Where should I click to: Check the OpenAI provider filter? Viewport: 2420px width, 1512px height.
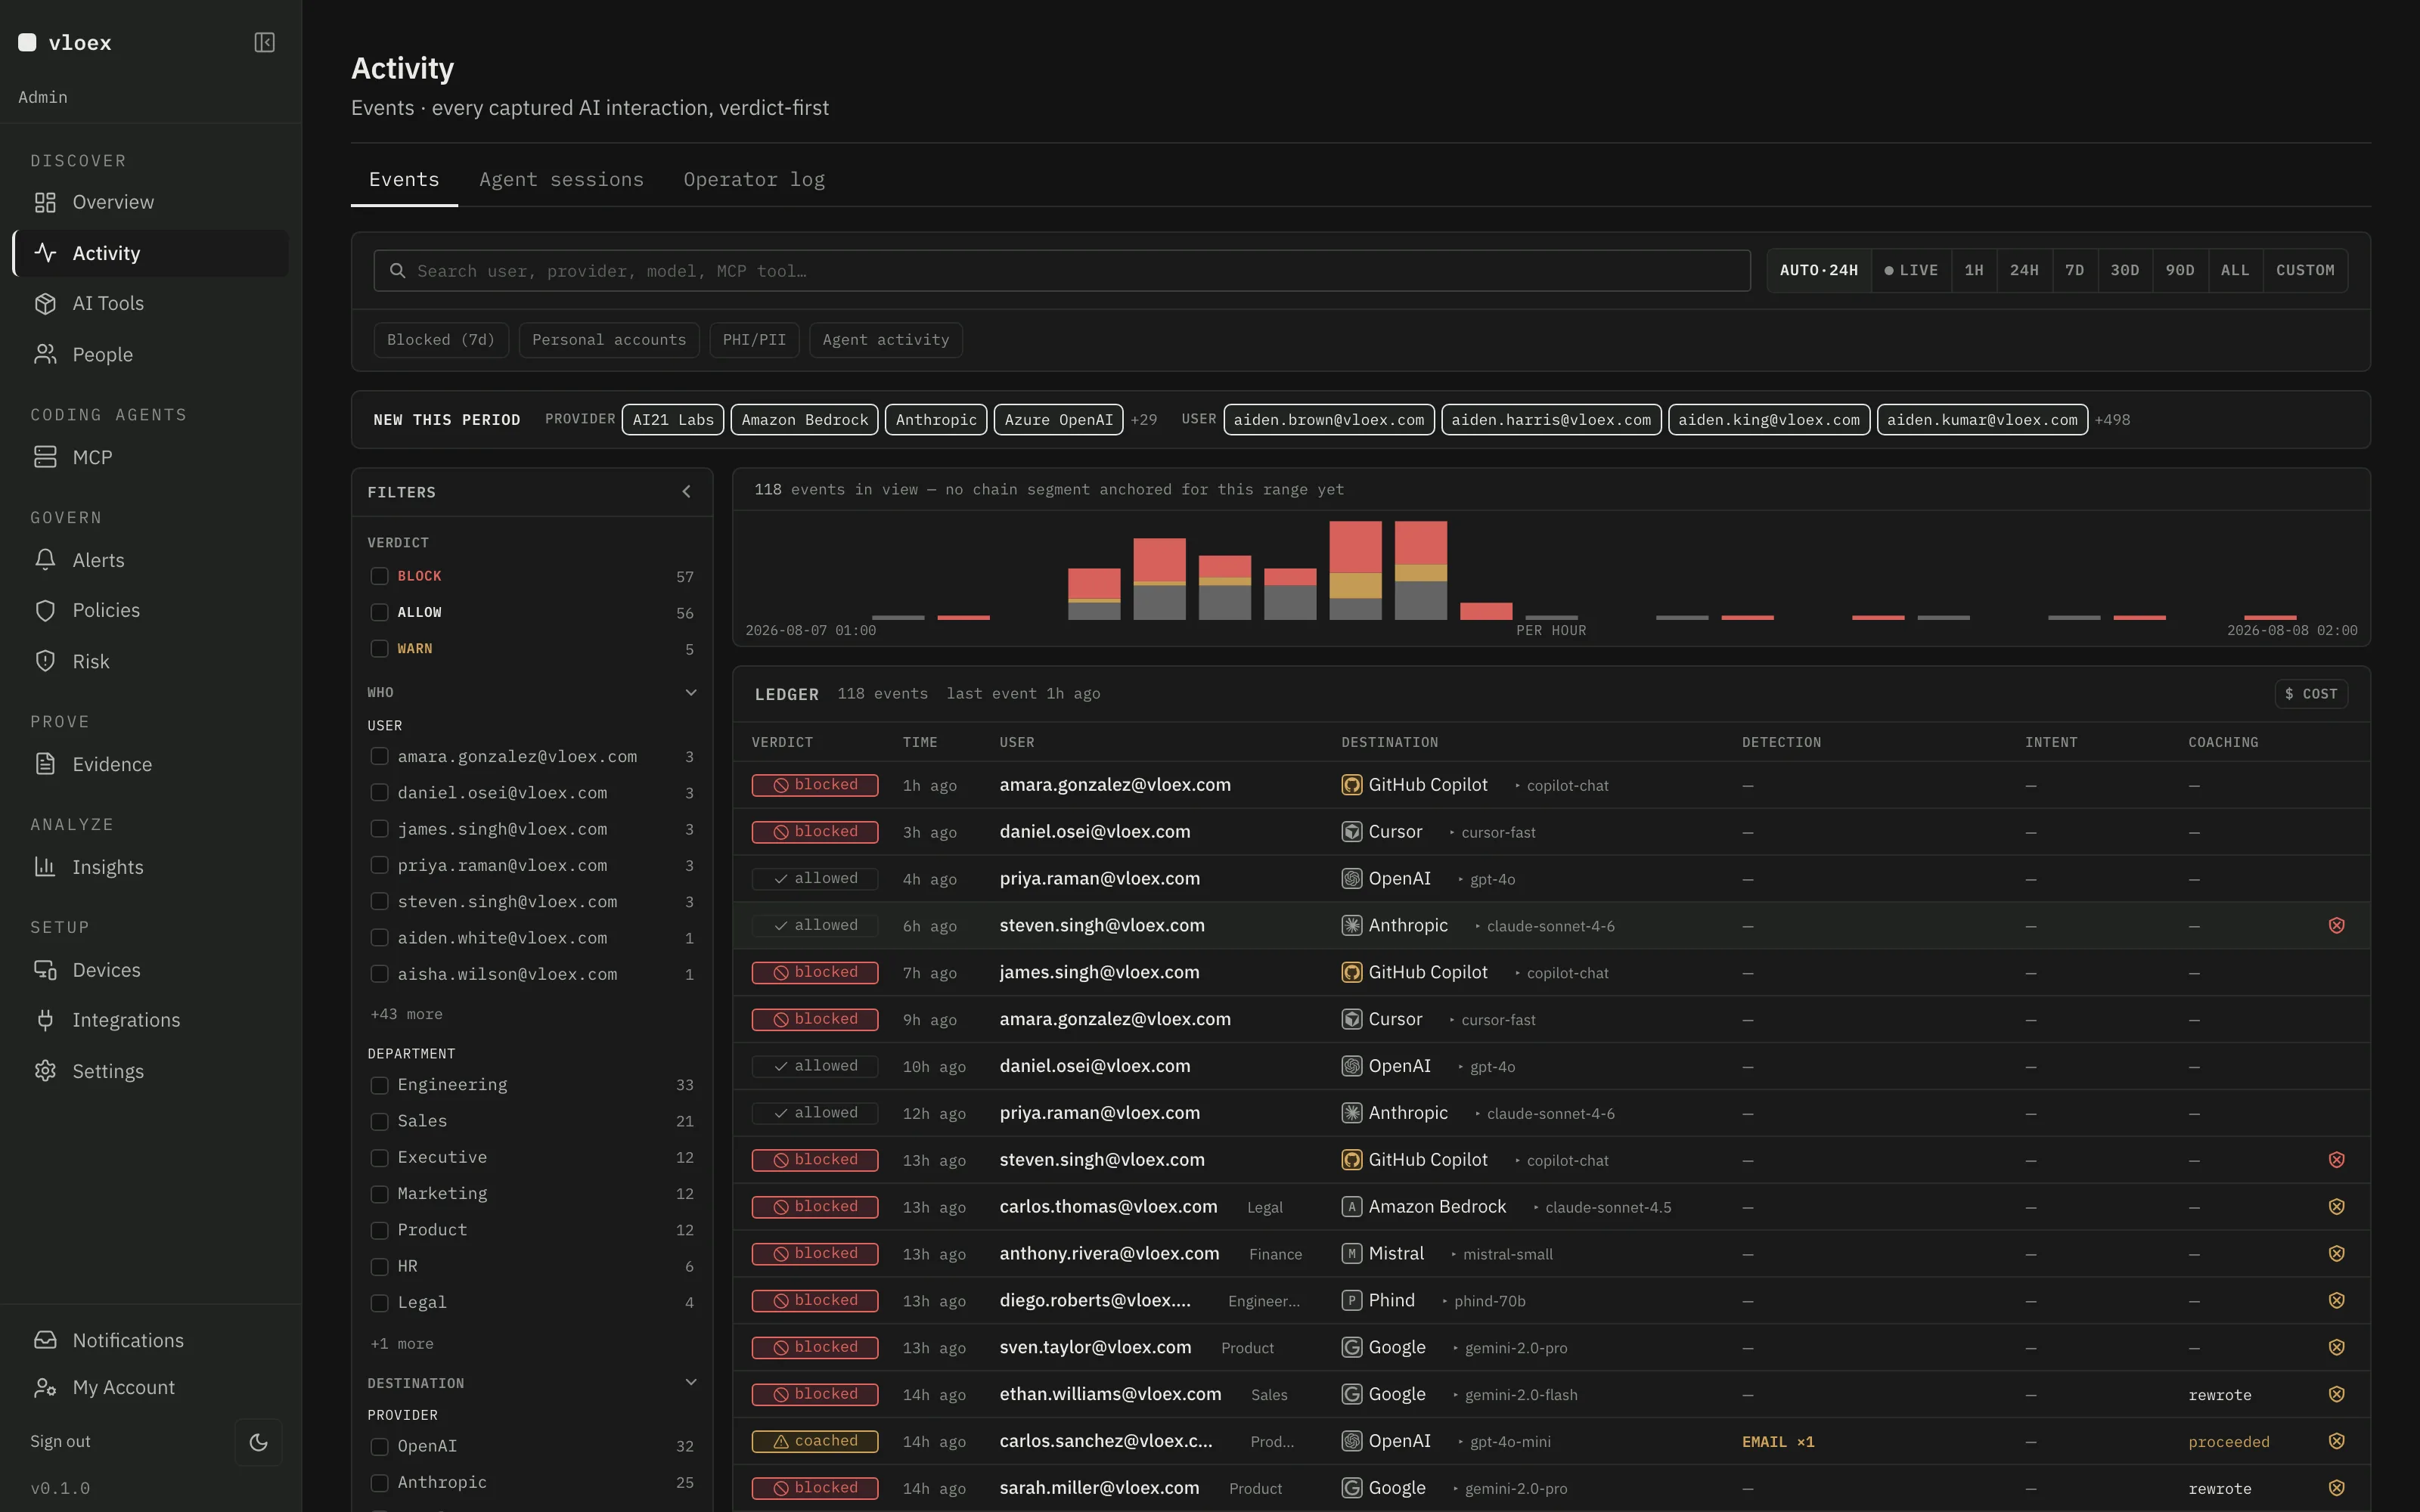(x=379, y=1447)
